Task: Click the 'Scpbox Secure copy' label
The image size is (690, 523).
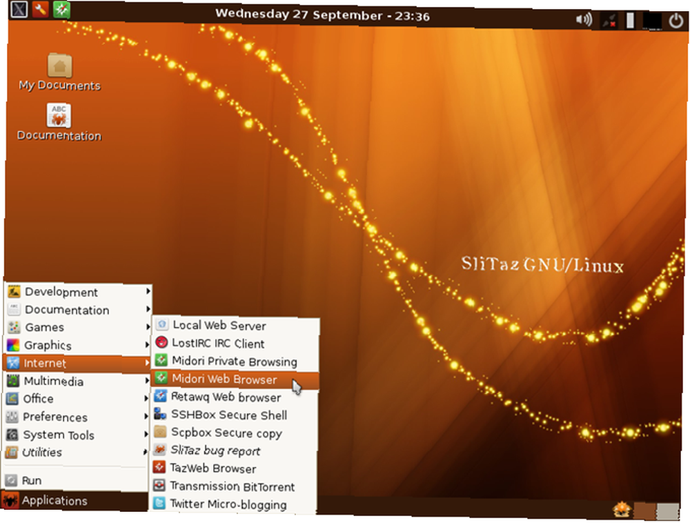Action: click(226, 433)
